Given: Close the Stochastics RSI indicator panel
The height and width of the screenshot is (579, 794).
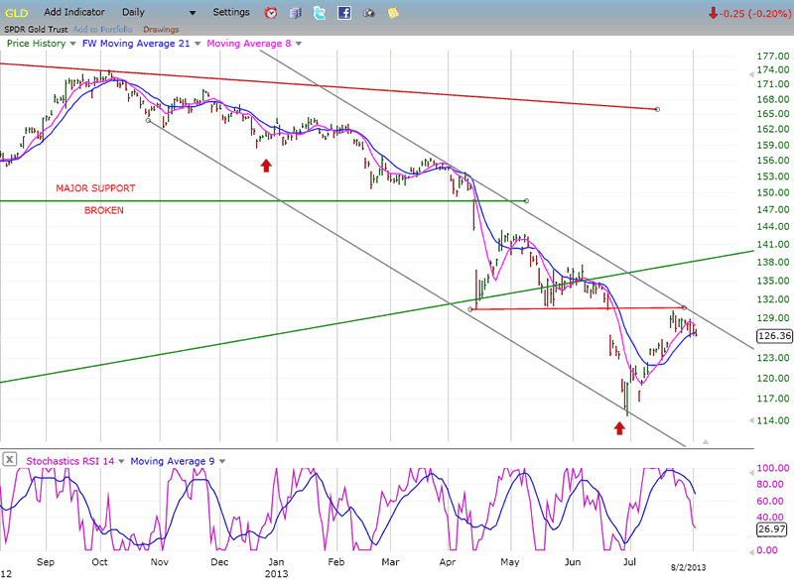Looking at the screenshot, I should pos(9,459).
